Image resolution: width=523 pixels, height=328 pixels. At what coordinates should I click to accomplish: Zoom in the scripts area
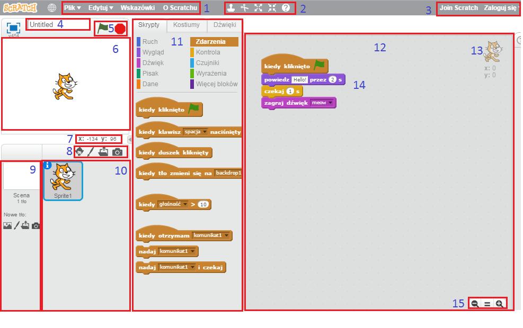pyautogui.click(x=499, y=304)
